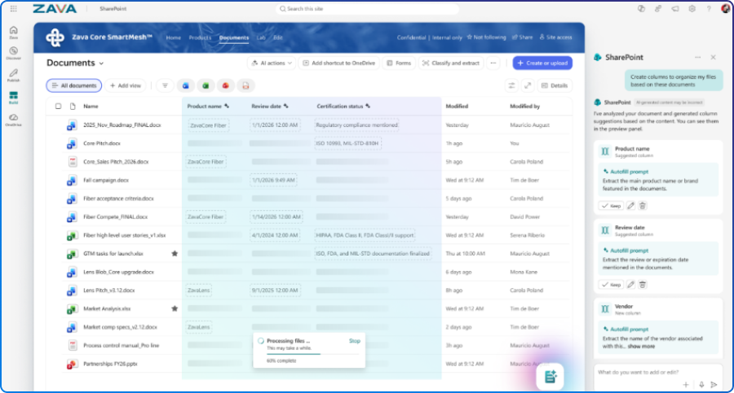This screenshot has width=734, height=393.
Task: Open more options in SharePoint panel header
Action: click(x=698, y=57)
